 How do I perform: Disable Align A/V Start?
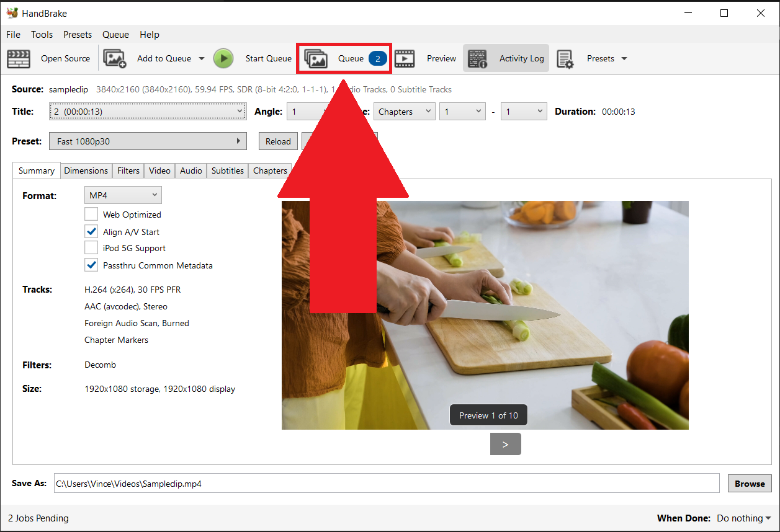click(x=91, y=231)
